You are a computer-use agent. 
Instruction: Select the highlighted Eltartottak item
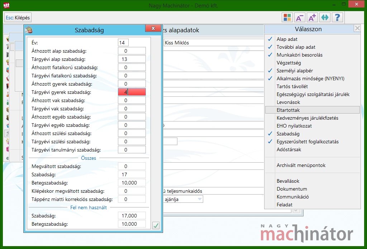click(313, 110)
